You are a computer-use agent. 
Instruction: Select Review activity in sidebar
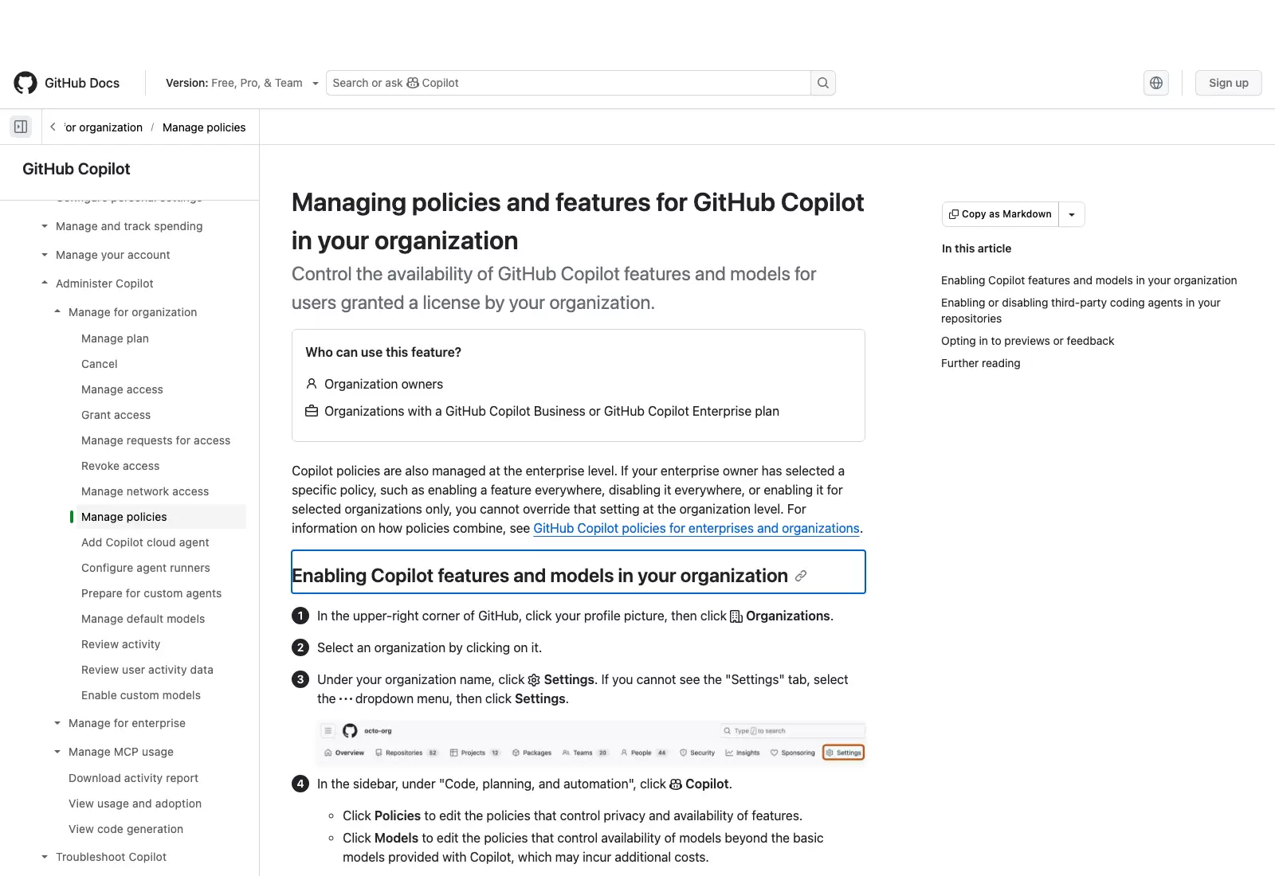[120, 644]
